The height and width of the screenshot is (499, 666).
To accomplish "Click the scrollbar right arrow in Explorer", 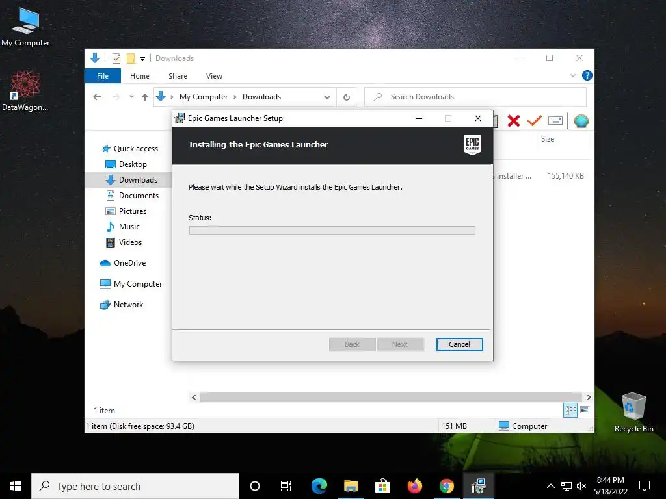I will [589, 397].
